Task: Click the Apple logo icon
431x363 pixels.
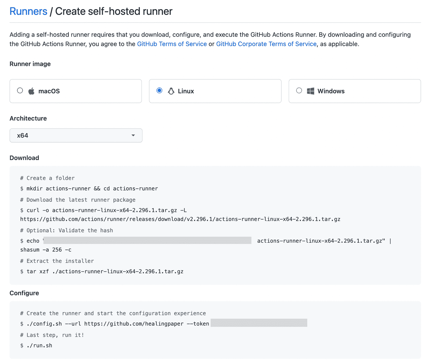Action: pyautogui.click(x=31, y=91)
